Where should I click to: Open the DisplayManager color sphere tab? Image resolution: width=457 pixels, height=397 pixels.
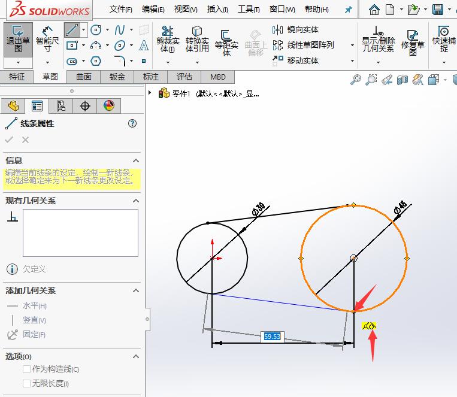pyautogui.click(x=109, y=106)
